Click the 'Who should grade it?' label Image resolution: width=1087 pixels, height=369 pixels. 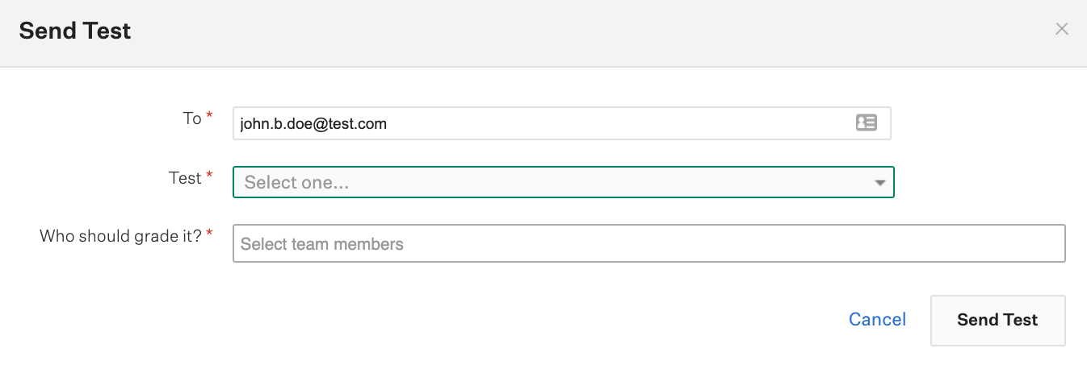coord(121,236)
